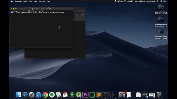Launch Adobe Premiere Pro from Dock
177x99 pixels.
[x=85, y=95]
